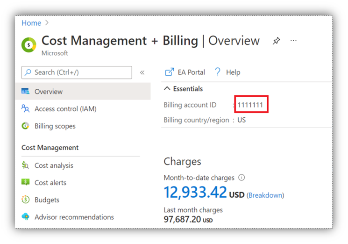Screen dimensions: 348x244
Task: Collapse the Essentials section
Action: 167,89
